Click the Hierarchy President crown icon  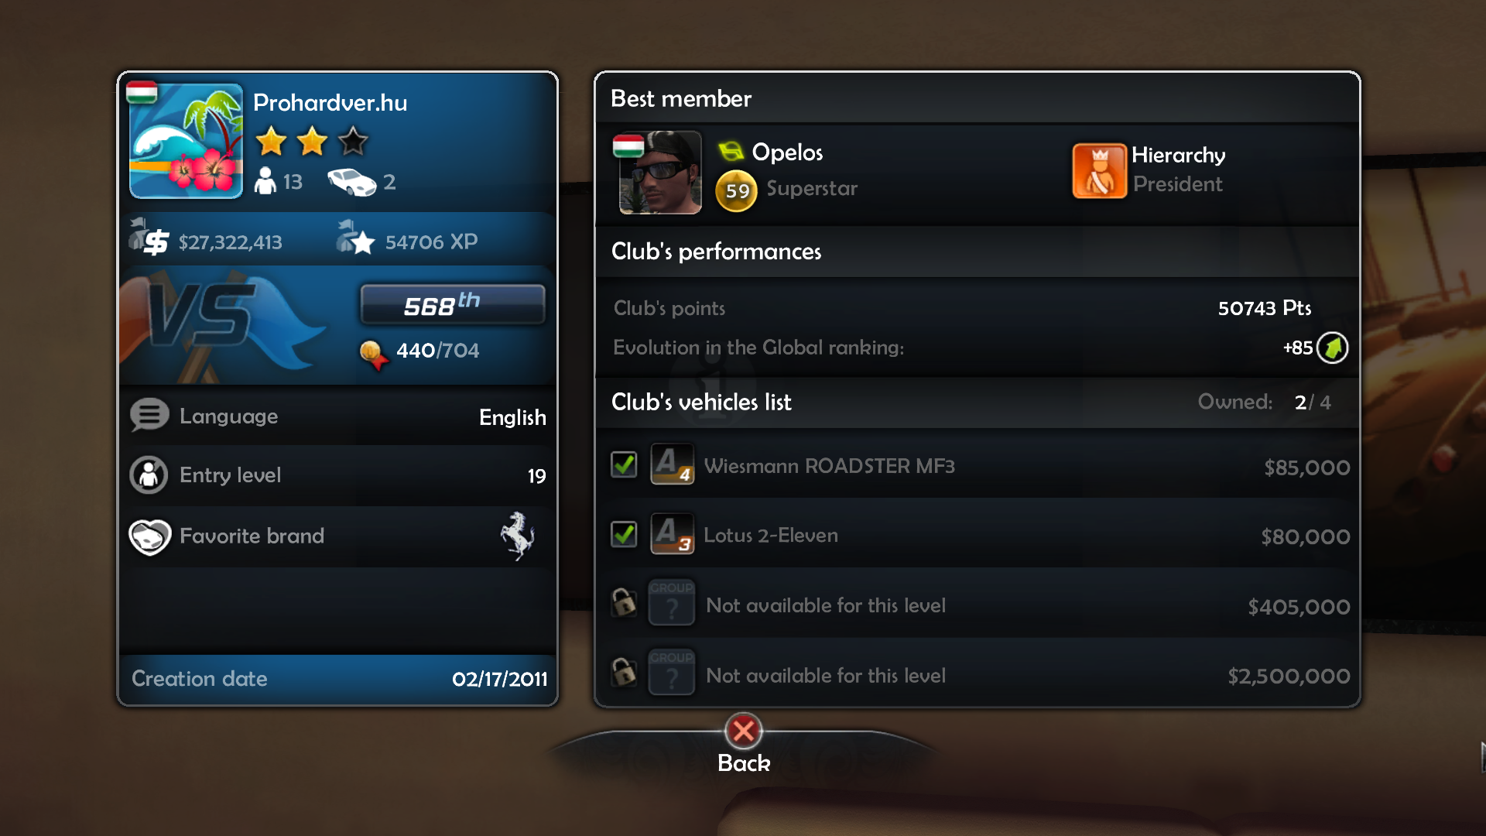pos(1099,171)
